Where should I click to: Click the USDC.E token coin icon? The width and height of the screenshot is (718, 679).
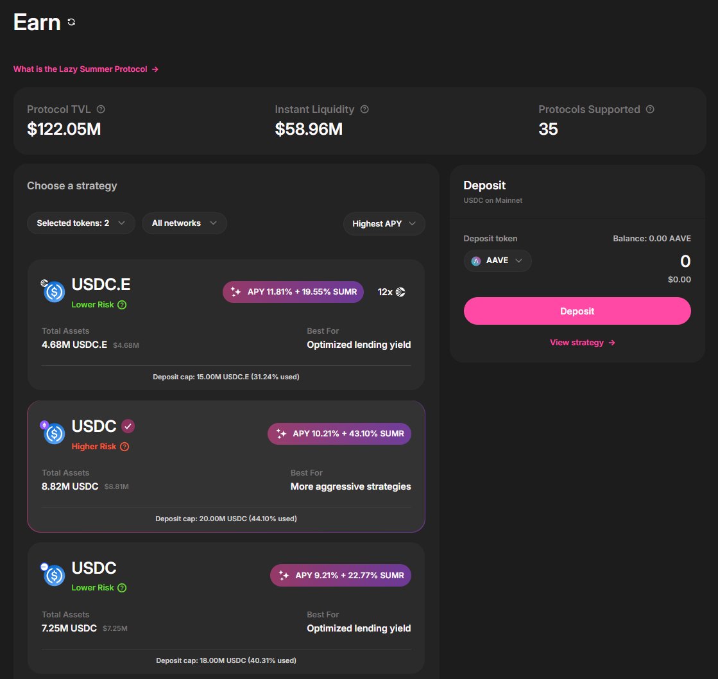coord(54,291)
